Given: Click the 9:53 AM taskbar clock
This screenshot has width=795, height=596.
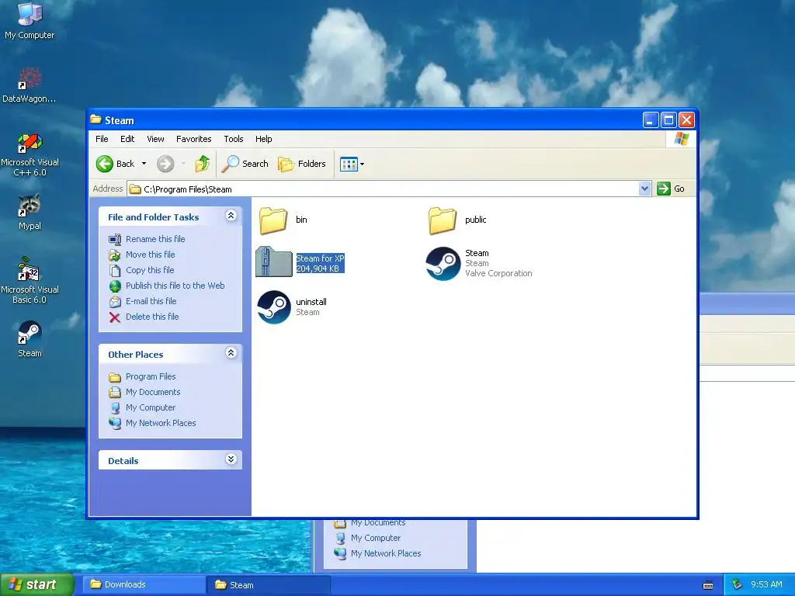Looking at the screenshot, I should [x=766, y=585].
